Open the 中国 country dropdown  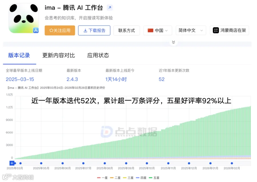[x=158, y=30]
